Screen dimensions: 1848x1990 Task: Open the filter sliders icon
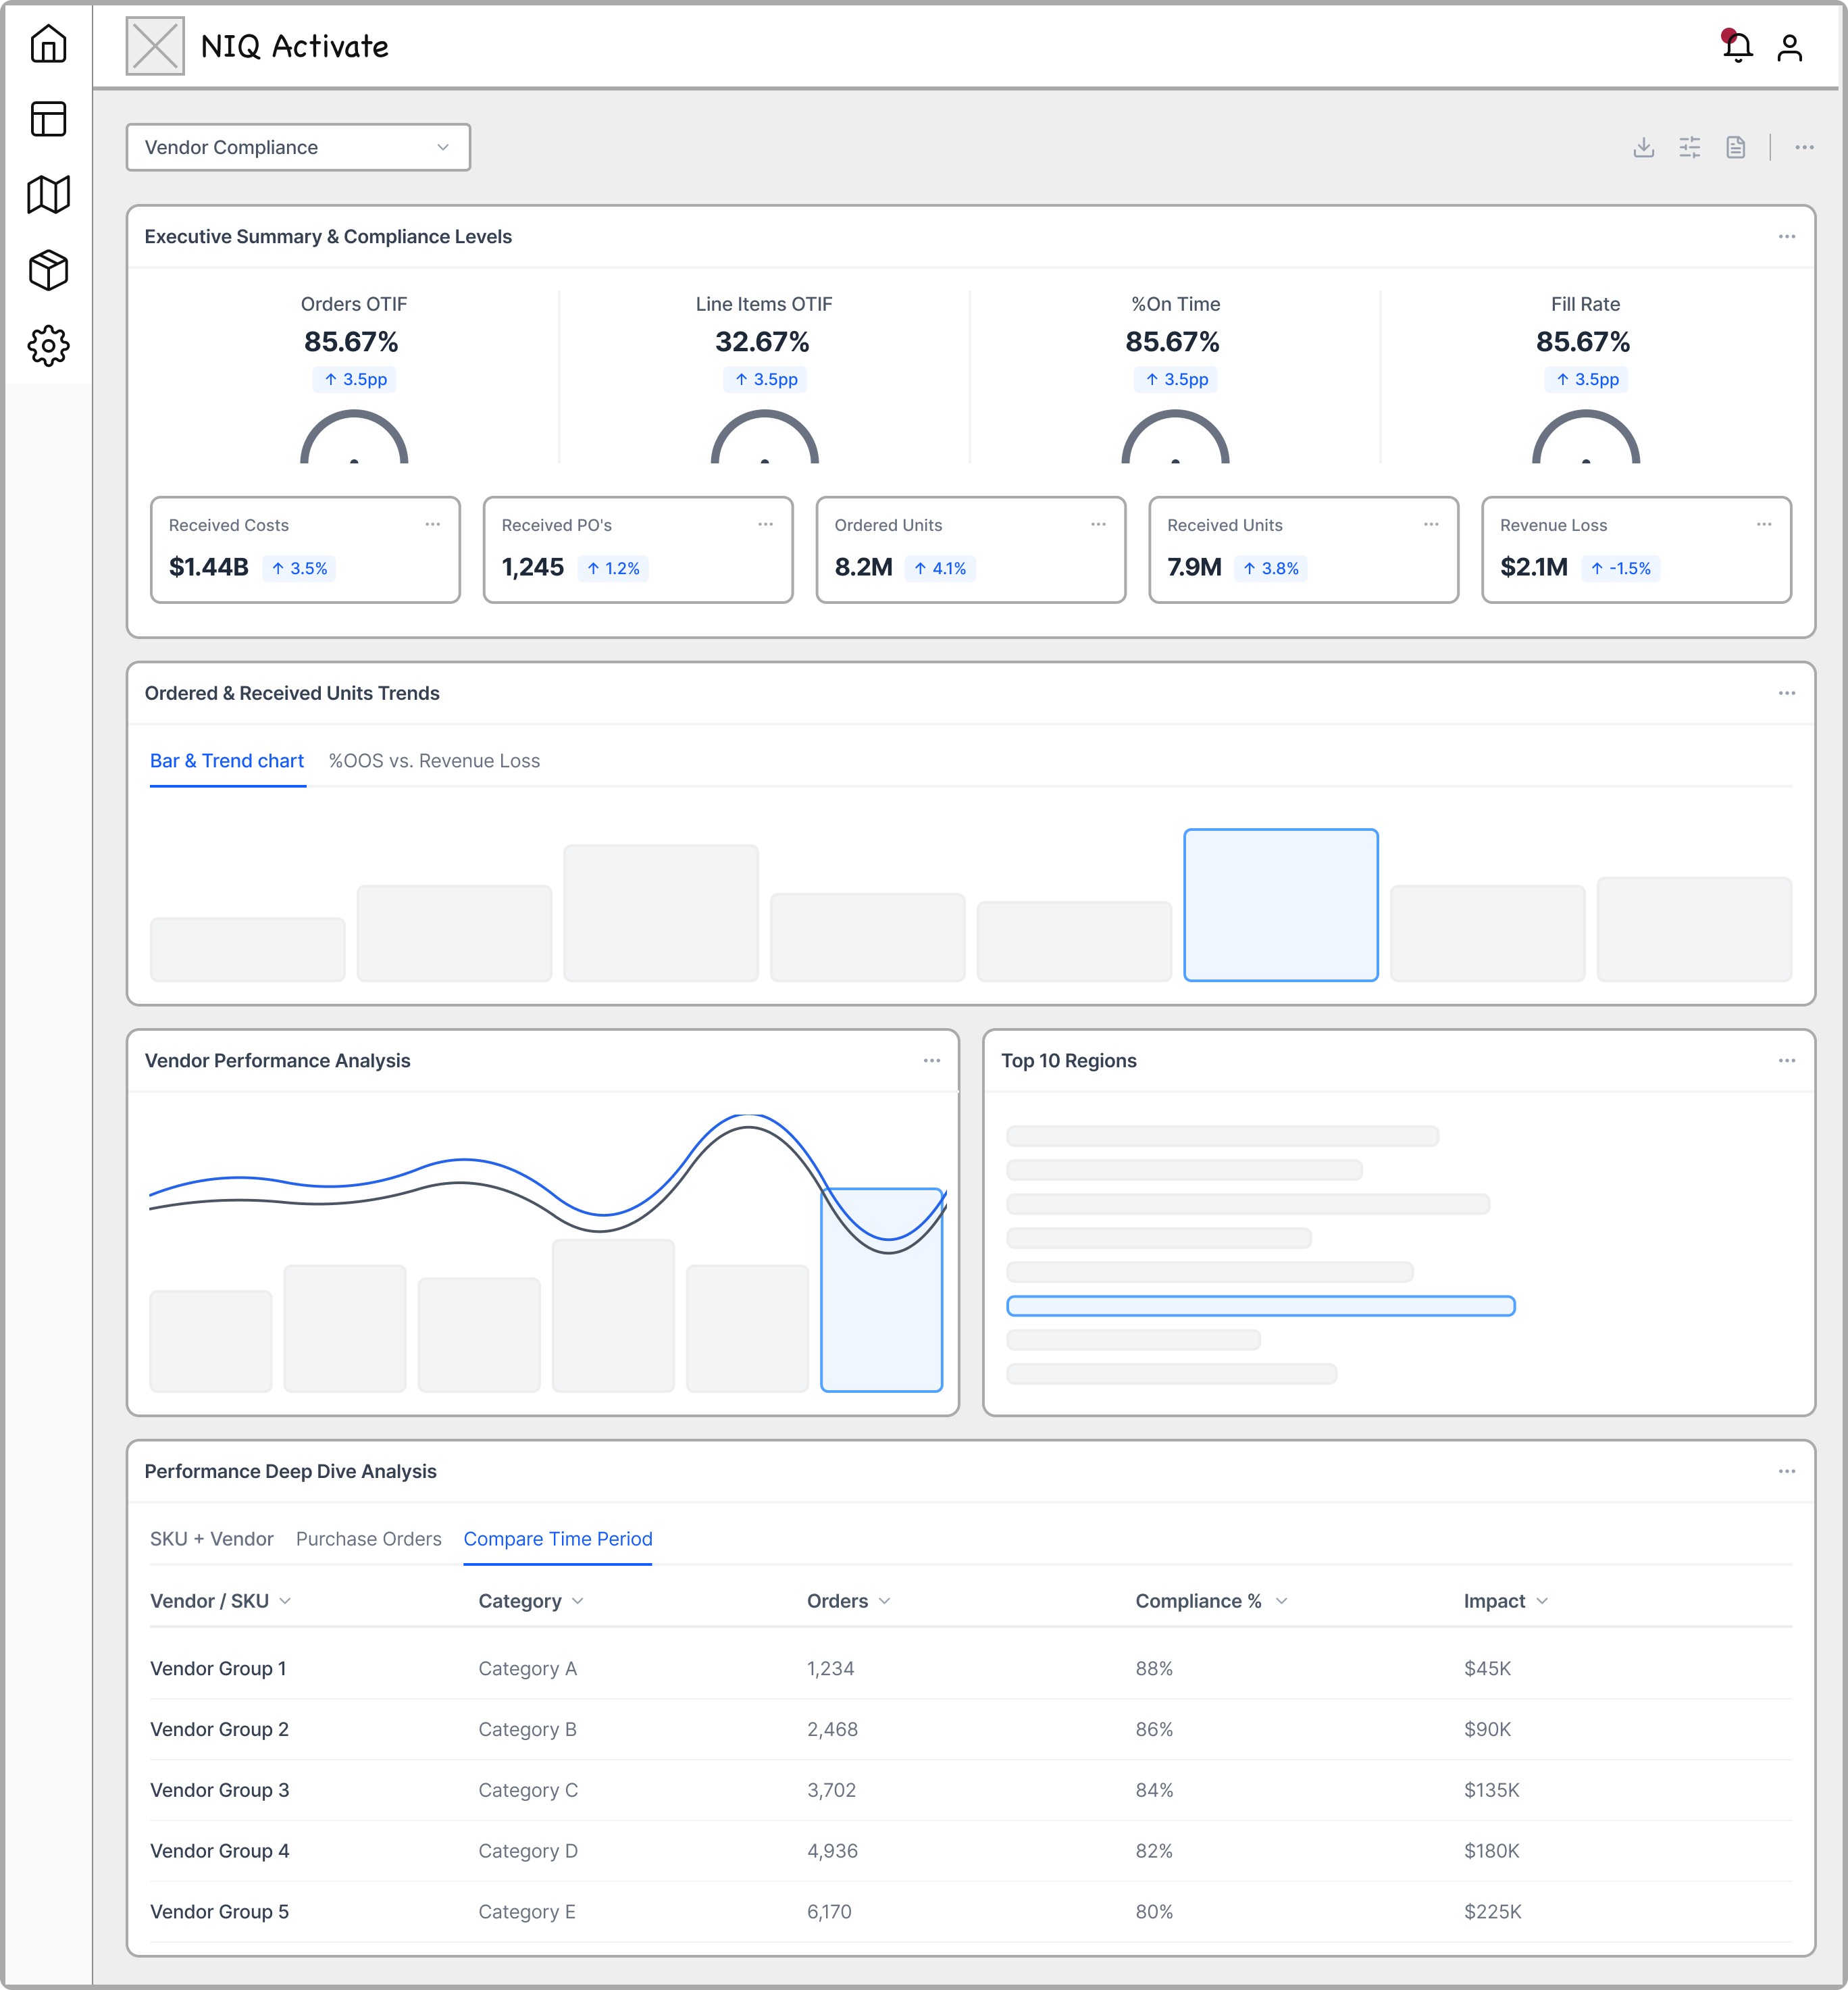[x=1689, y=148]
